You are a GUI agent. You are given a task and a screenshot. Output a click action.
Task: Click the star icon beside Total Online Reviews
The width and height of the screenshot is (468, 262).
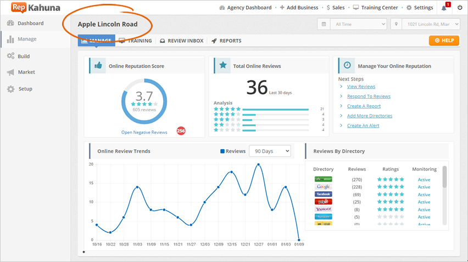(x=222, y=66)
